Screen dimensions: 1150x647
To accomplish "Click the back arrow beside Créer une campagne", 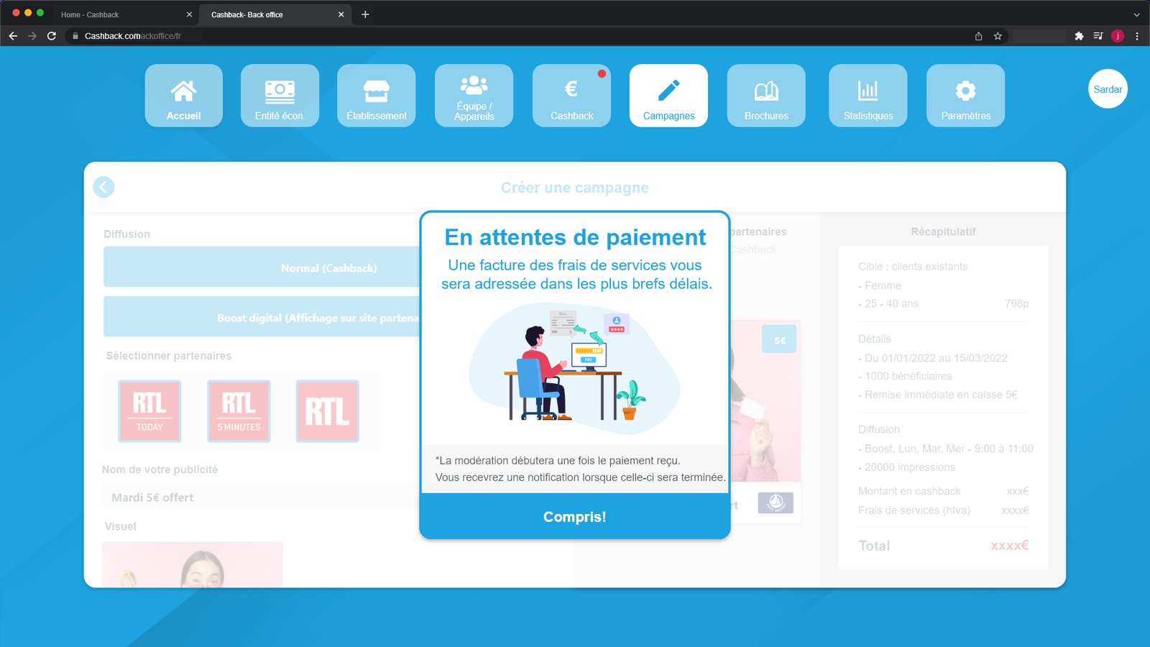I will (x=103, y=187).
